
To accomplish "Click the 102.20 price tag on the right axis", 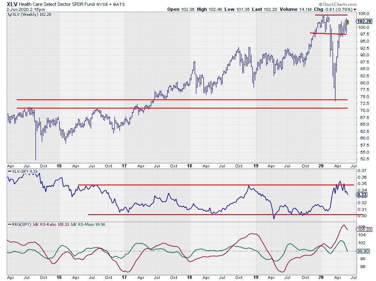I will coord(365,21).
